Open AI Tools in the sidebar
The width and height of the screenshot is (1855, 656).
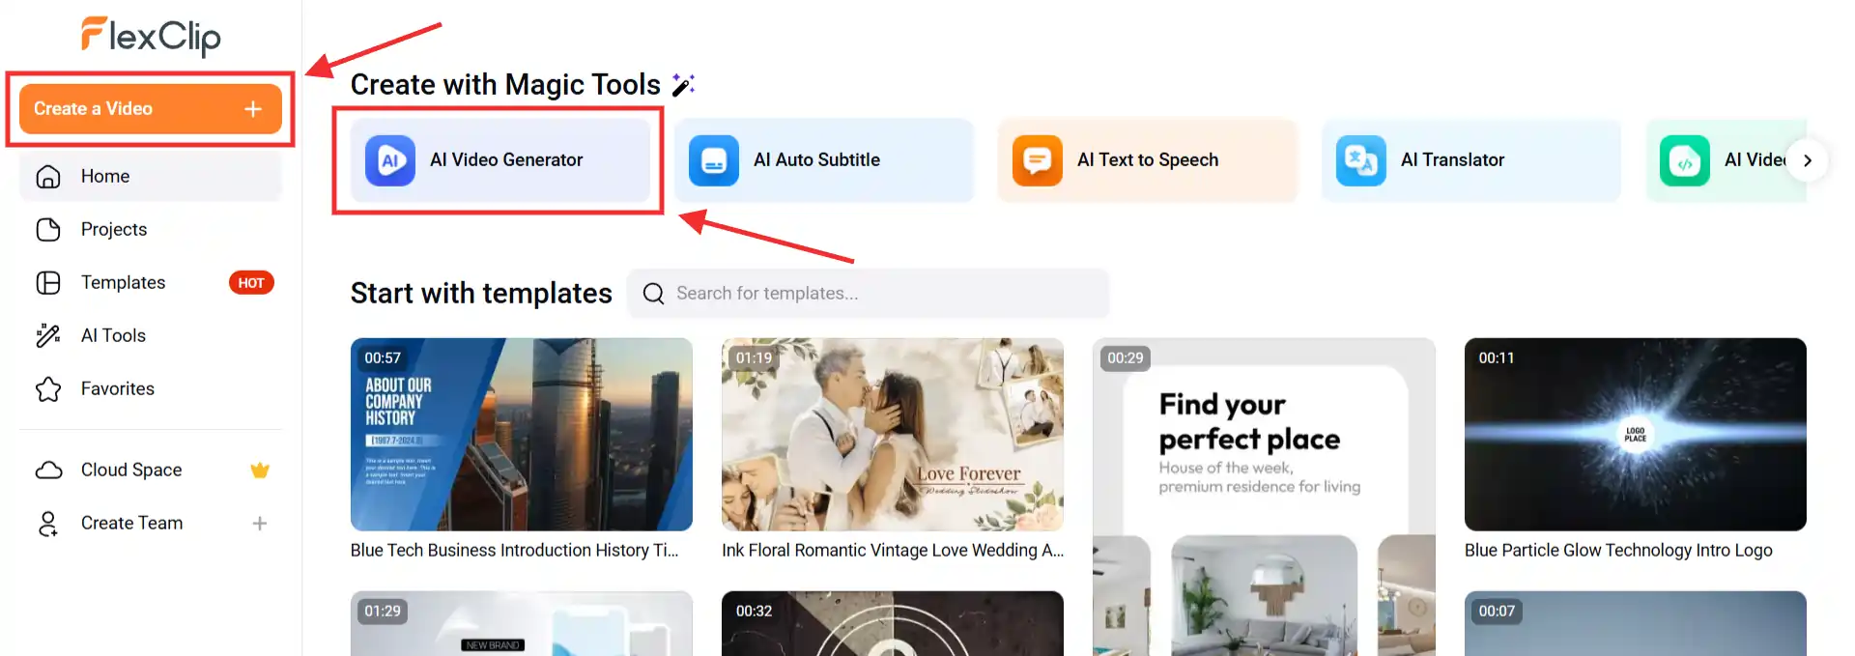pyautogui.click(x=150, y=335)
